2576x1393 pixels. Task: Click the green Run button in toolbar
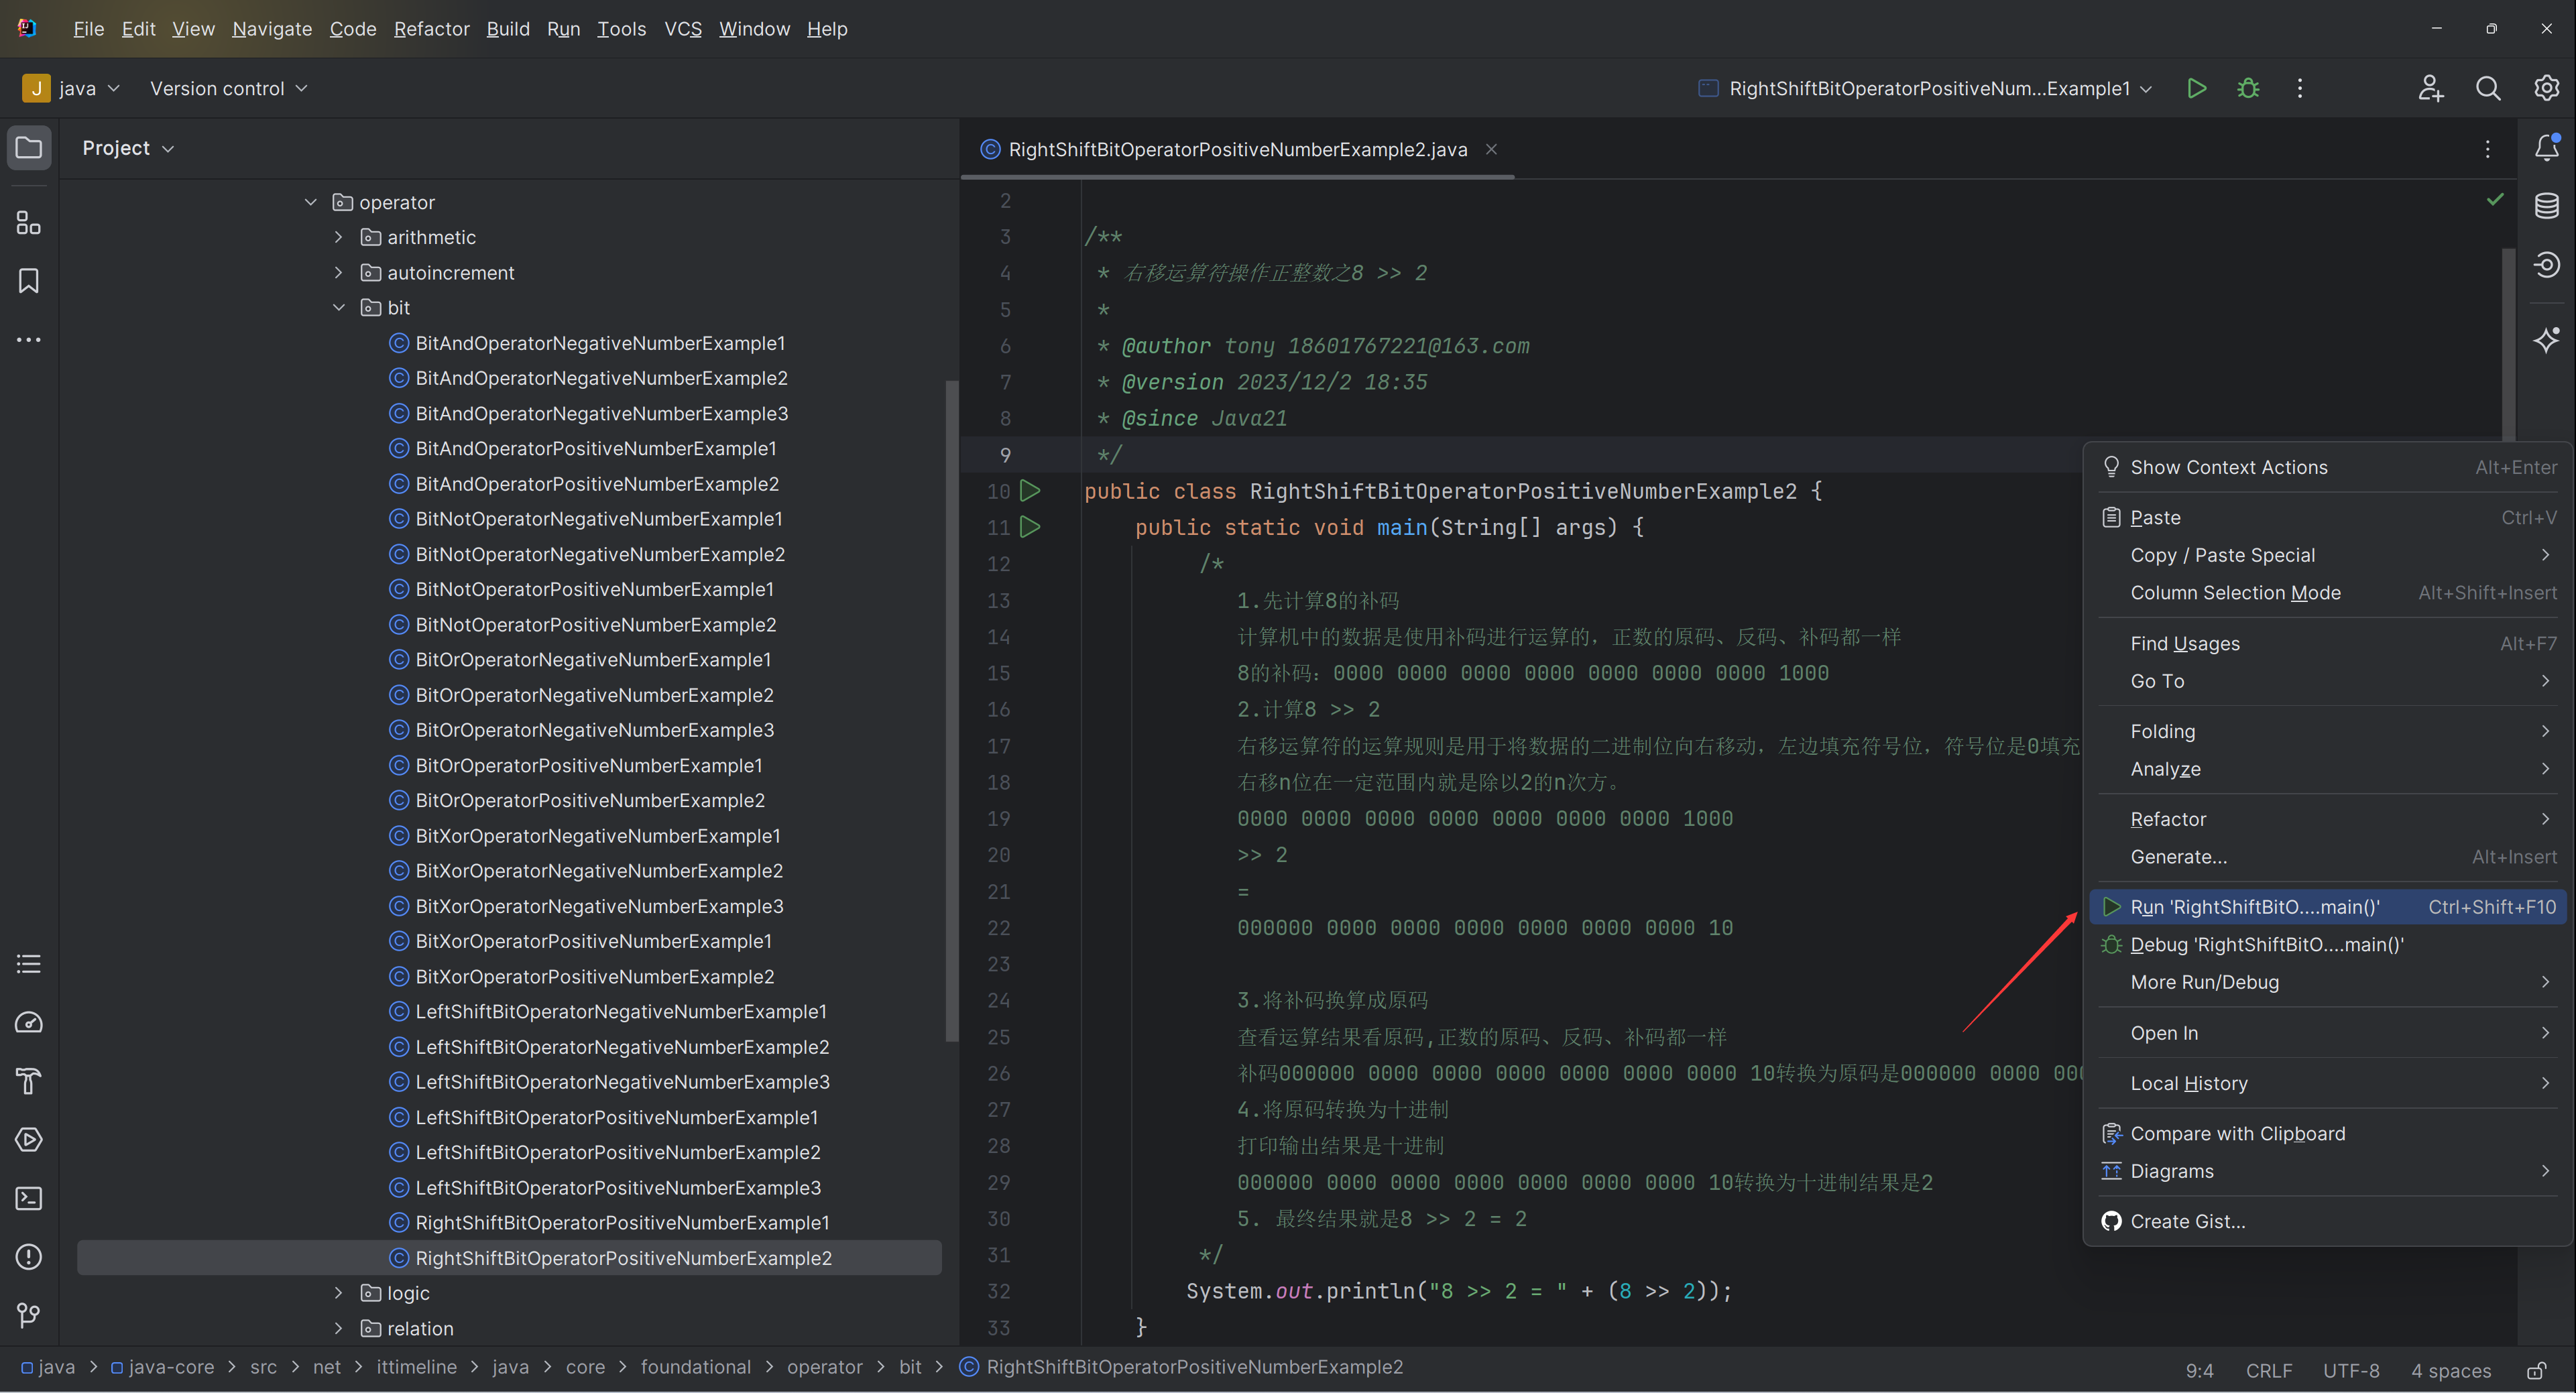click(2196, 88)
